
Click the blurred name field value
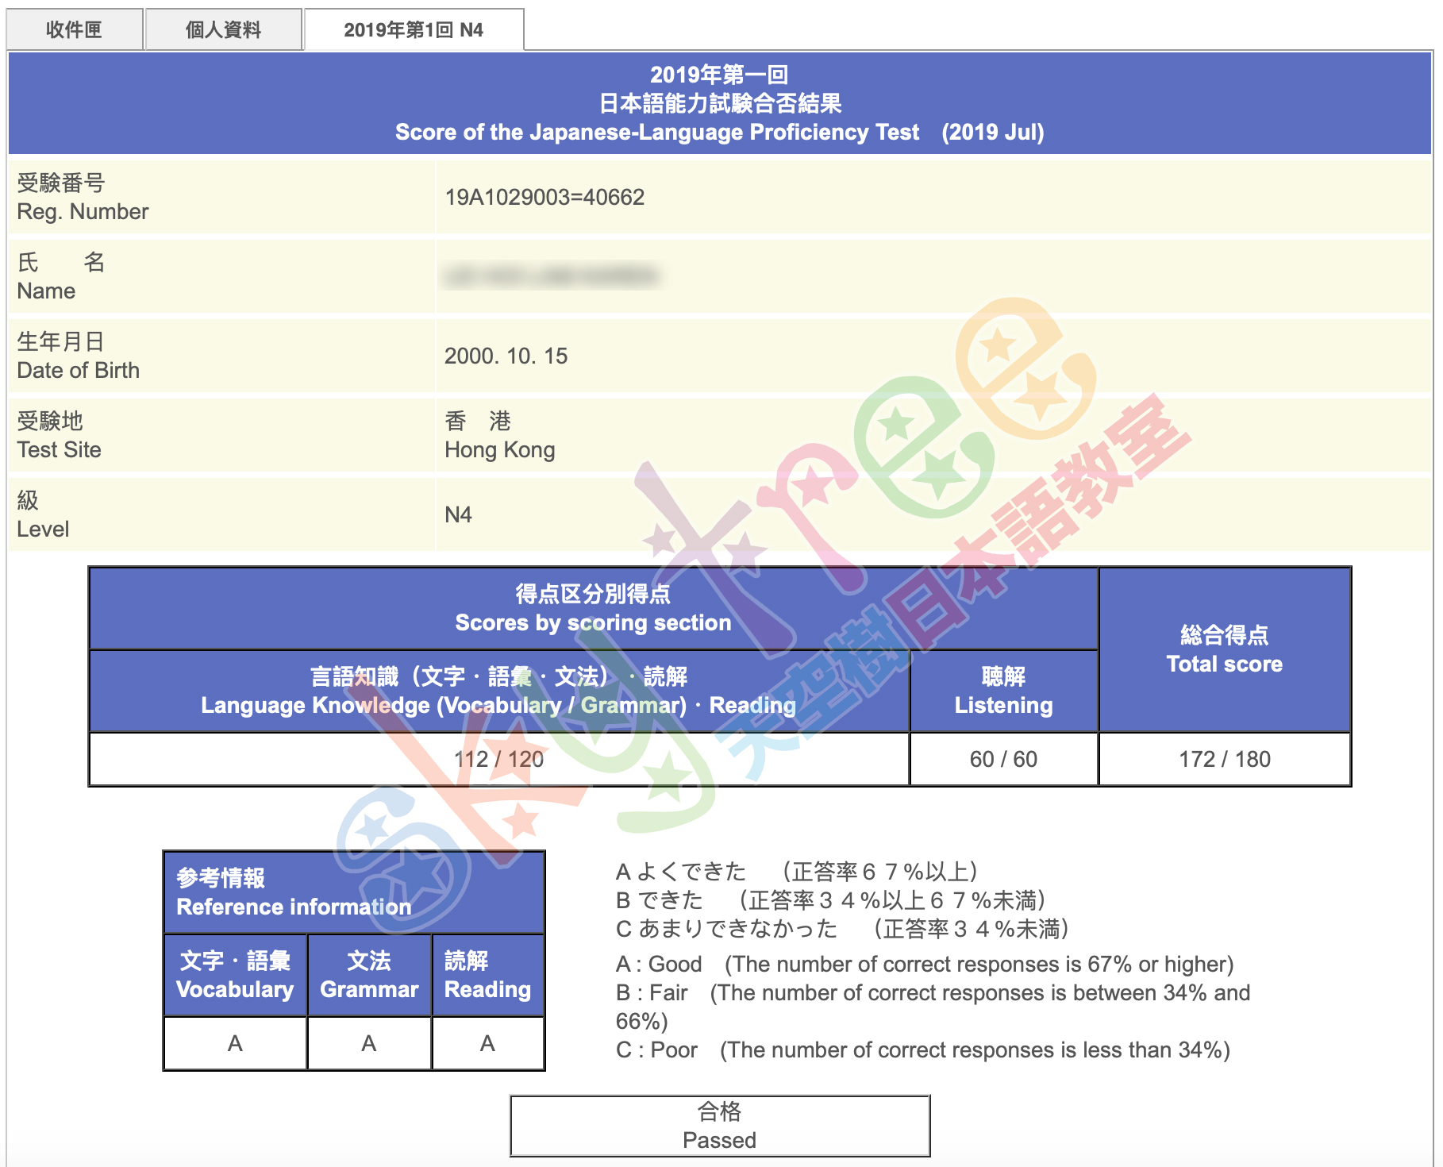pyautogui.click(x=551, y=276)
